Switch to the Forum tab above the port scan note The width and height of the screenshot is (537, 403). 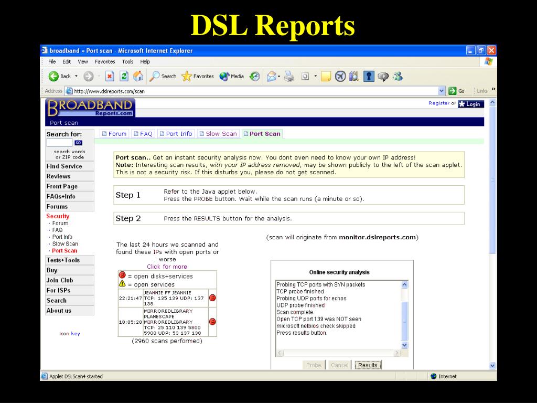pos(114,134)
